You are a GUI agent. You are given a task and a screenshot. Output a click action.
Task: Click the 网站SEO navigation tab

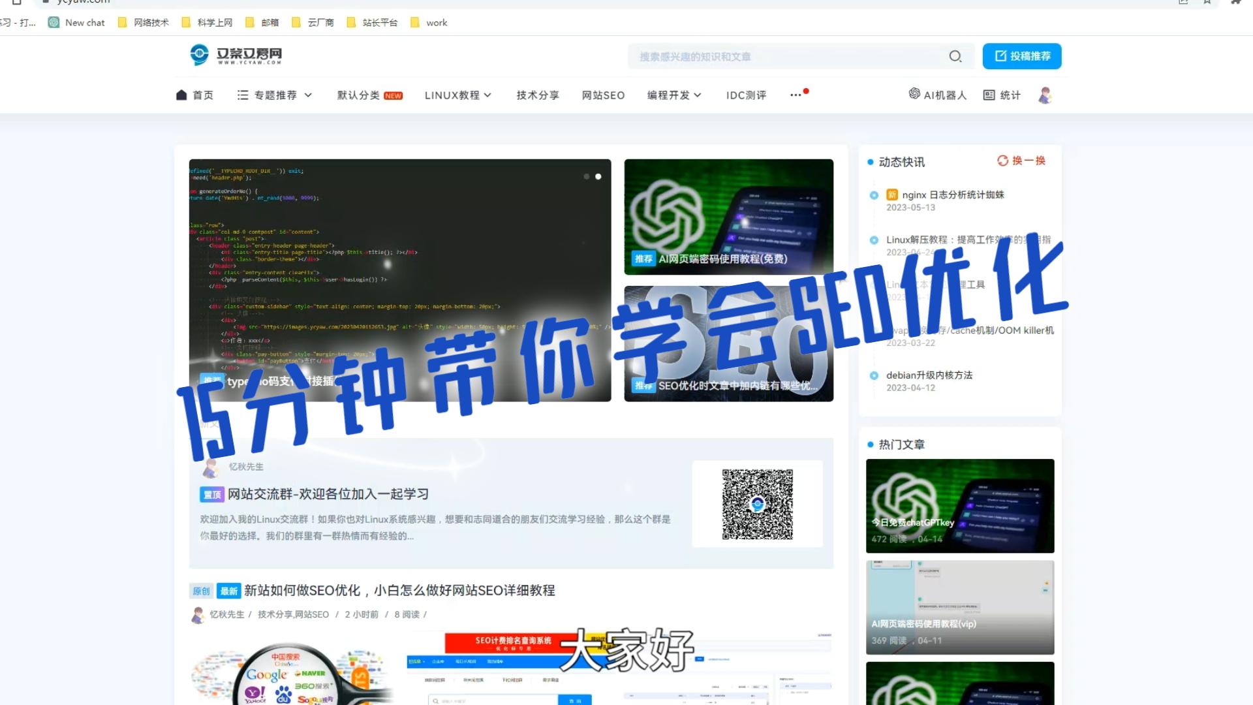[602, 95]
